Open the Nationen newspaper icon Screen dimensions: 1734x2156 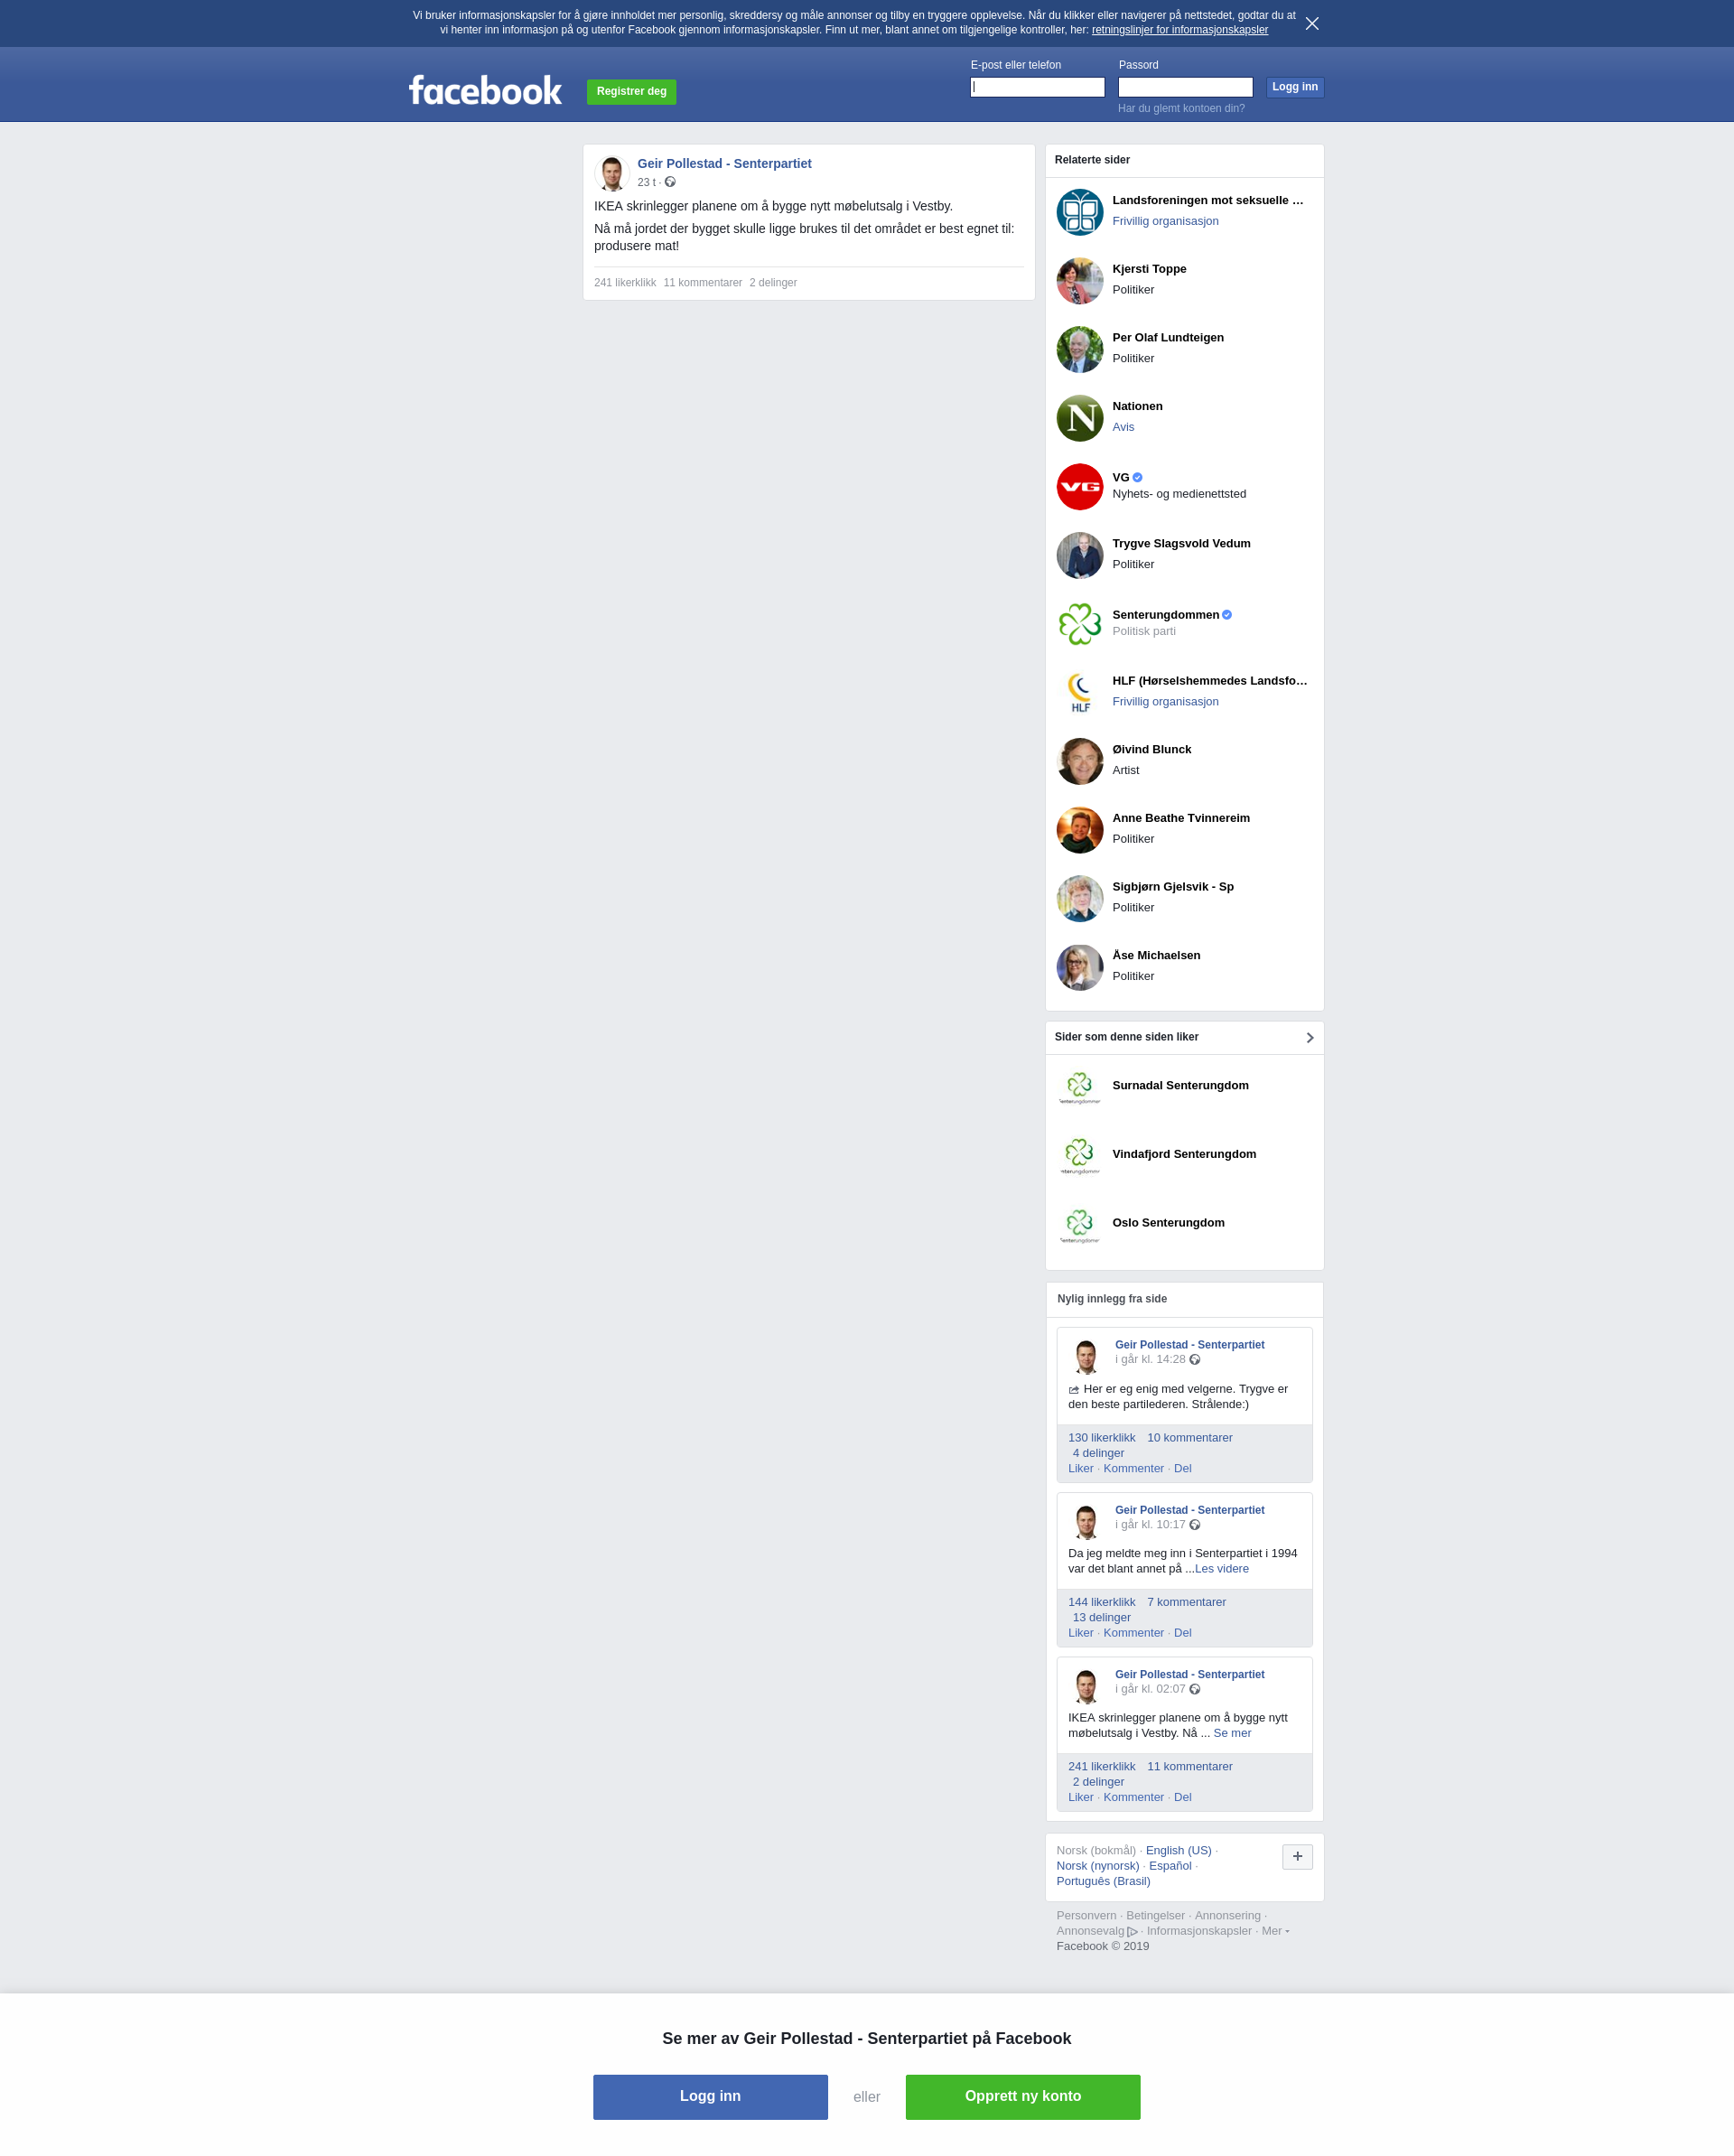[x=1079, y=418]
